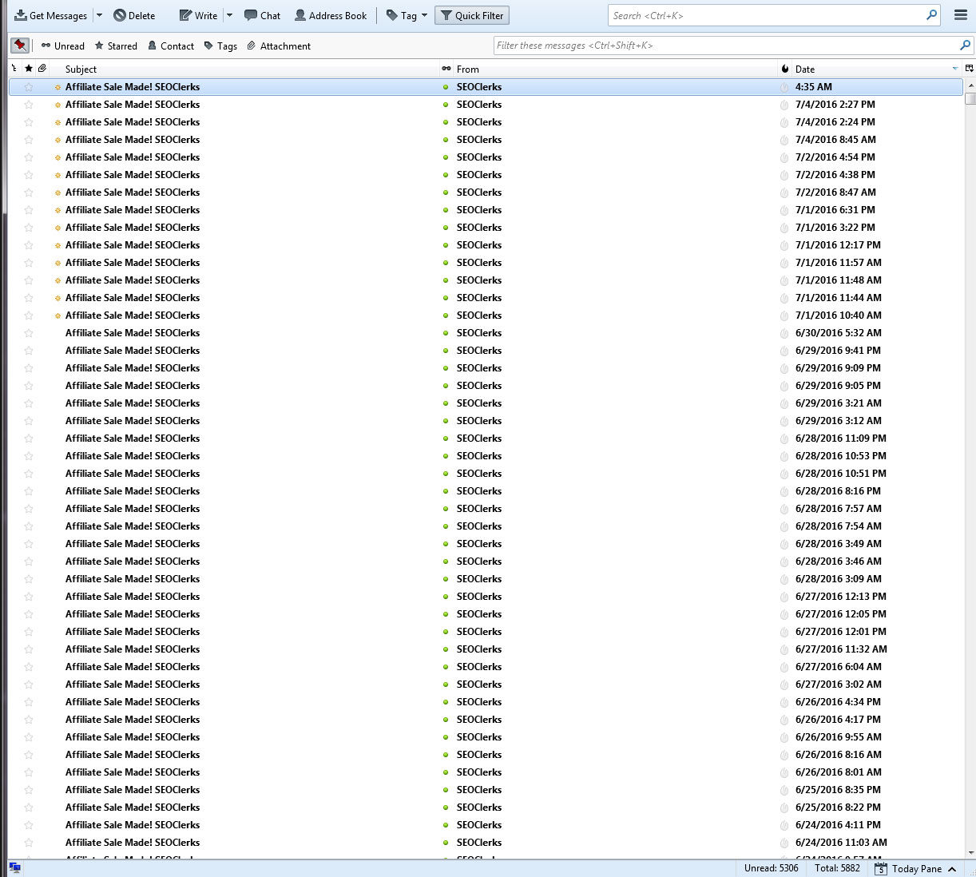Select the message dated 6/29/2016 3:21 AM

[x=486, y=403]
